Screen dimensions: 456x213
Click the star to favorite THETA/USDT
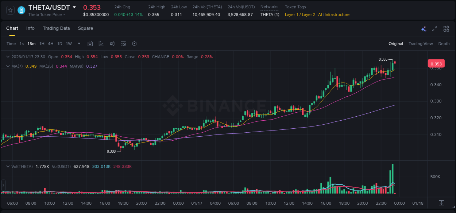10,10
